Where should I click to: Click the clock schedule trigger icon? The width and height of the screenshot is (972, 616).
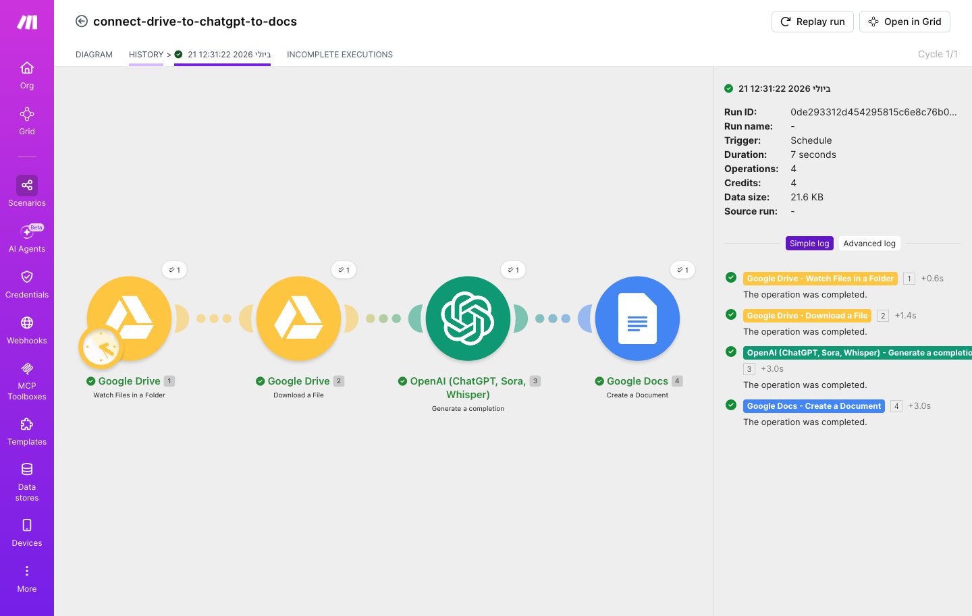pyautogui.click(x=101, y=347)
